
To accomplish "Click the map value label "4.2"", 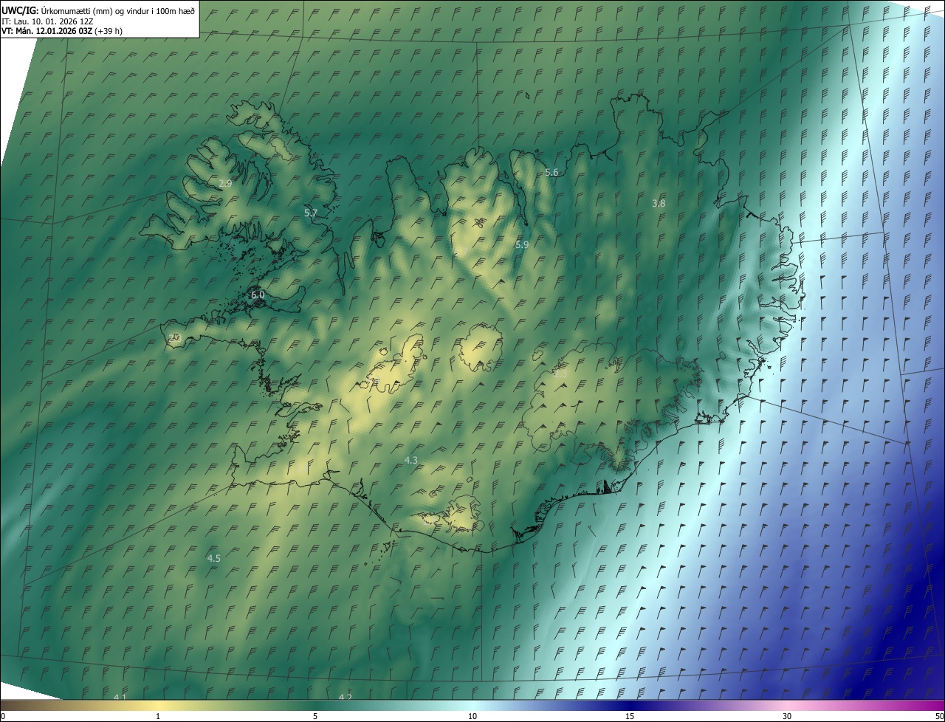I will pyautogui.click(x=345, y=697).
